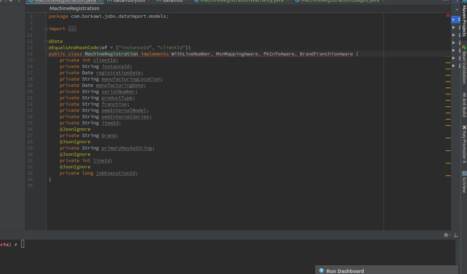Click the WithLineNumber interface name
467x274 pixels.
pyautogui.click(x=191, y=54)
